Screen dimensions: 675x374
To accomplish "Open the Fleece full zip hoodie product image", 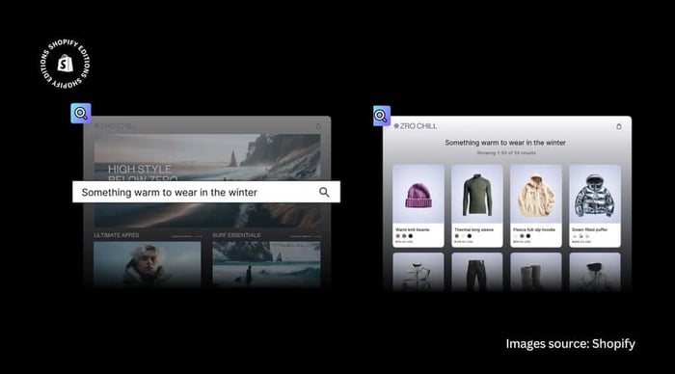I will click(536, 194).
